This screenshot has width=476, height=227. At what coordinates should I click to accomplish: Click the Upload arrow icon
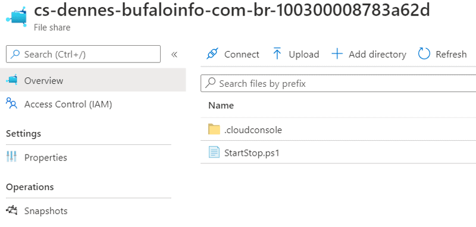tap(277, 53)
